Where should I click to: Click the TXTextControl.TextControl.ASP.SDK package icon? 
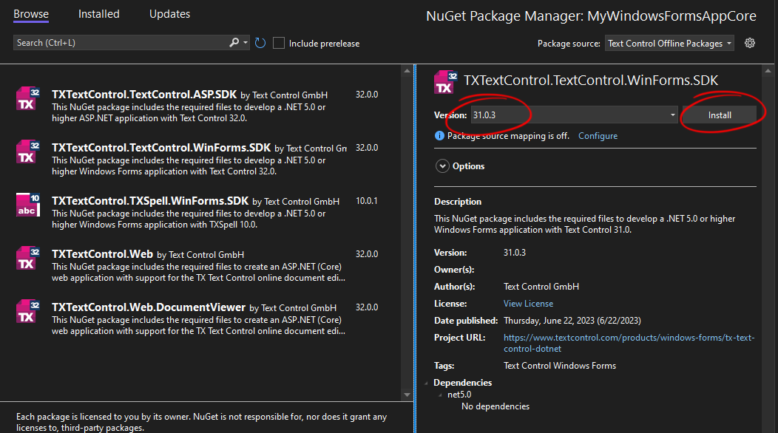coord(28,98)
